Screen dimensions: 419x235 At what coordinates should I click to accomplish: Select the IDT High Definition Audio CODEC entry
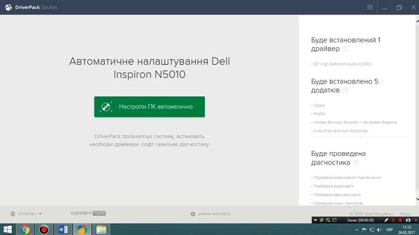[342, 64]
